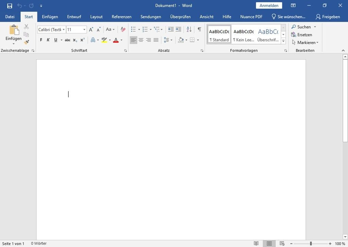The image size is (348, 247).
Task: Open the font size dropdown
Action: [x=84, y=30]
